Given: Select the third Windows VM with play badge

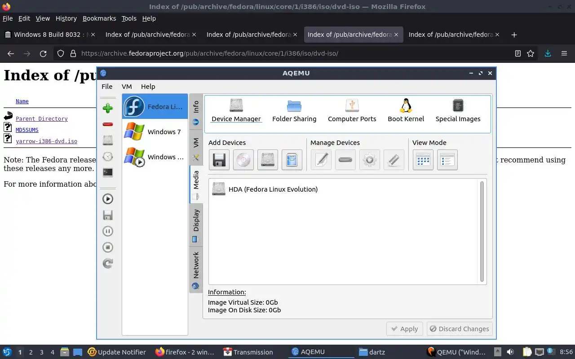Looking at the screenshot, I should 155,157.
